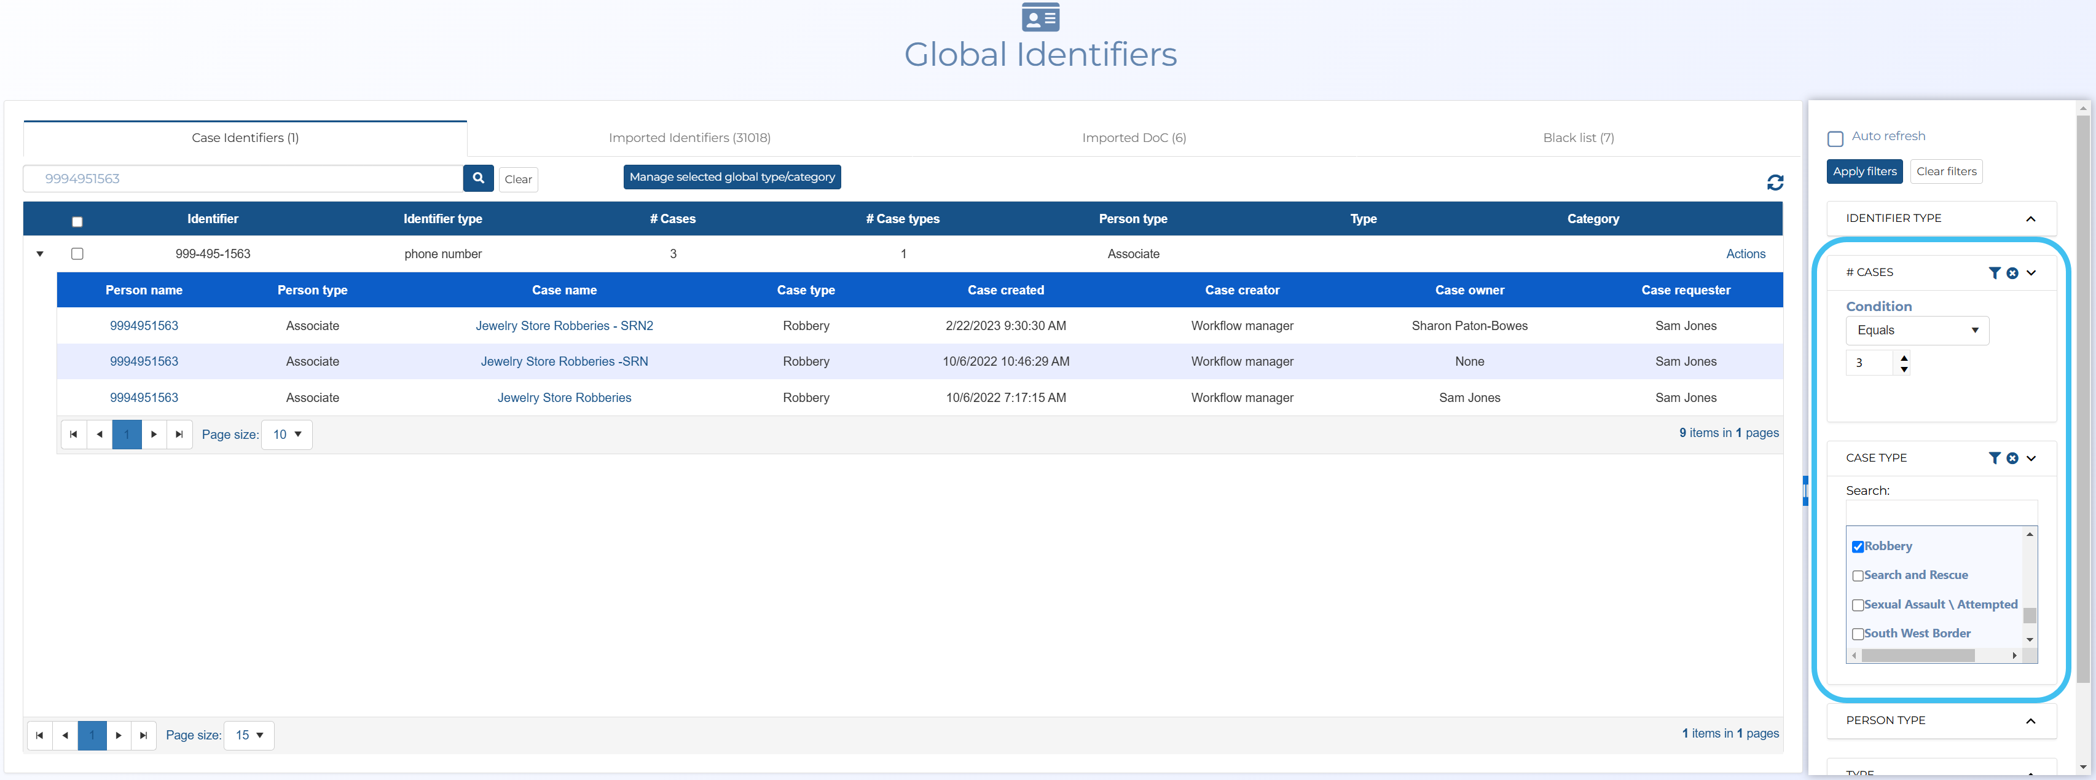Open Jewelry Store Robberies - SRN2 case link
Screen dimensions: 2096x780
tap(564, 326)
